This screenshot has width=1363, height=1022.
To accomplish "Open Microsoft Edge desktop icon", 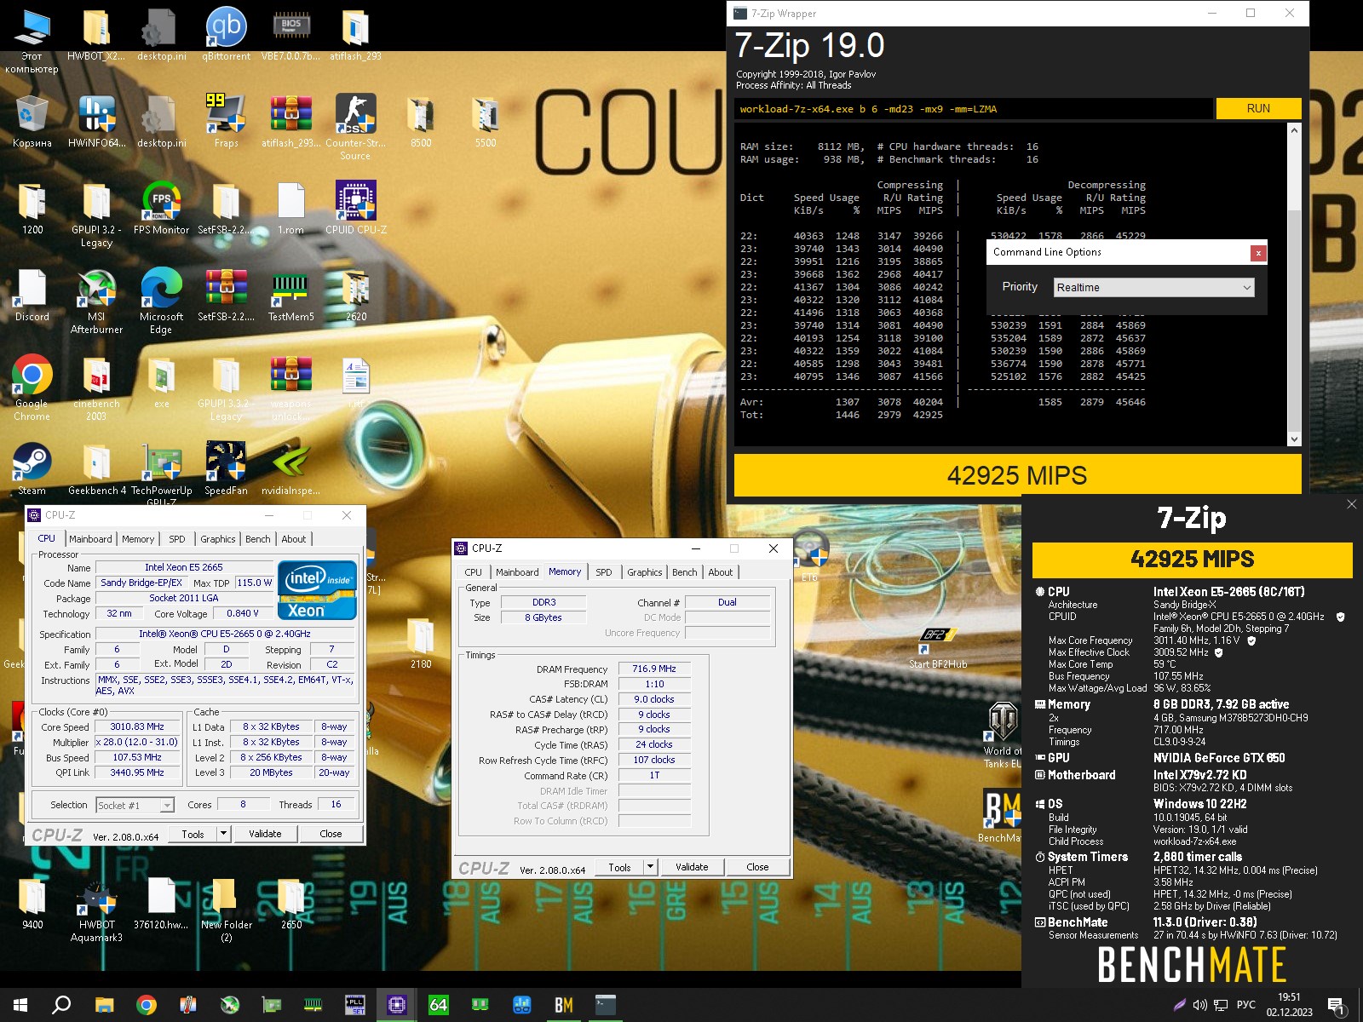I will (161, 300).
